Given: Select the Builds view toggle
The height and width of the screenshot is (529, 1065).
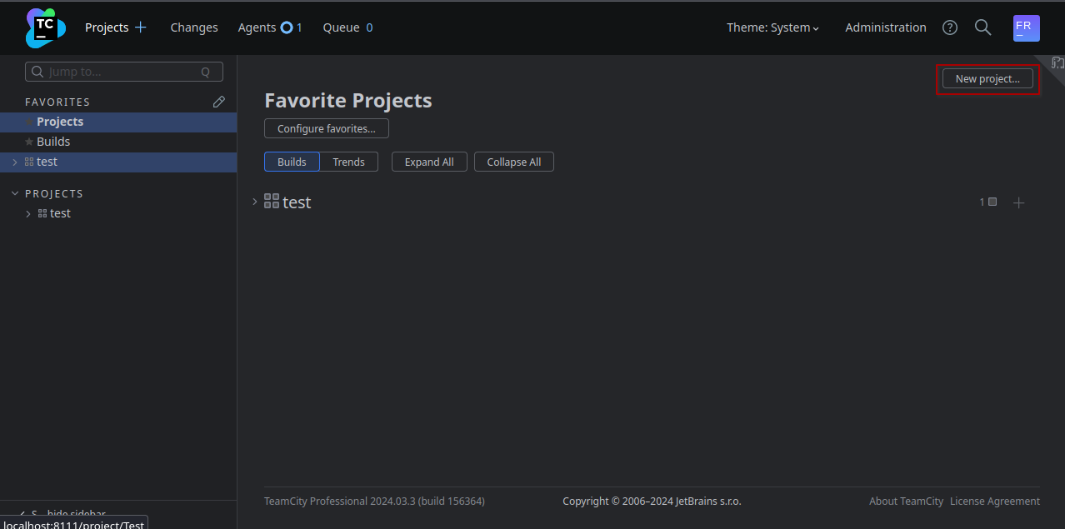Looking at the screenshot, I should [292, 162].
